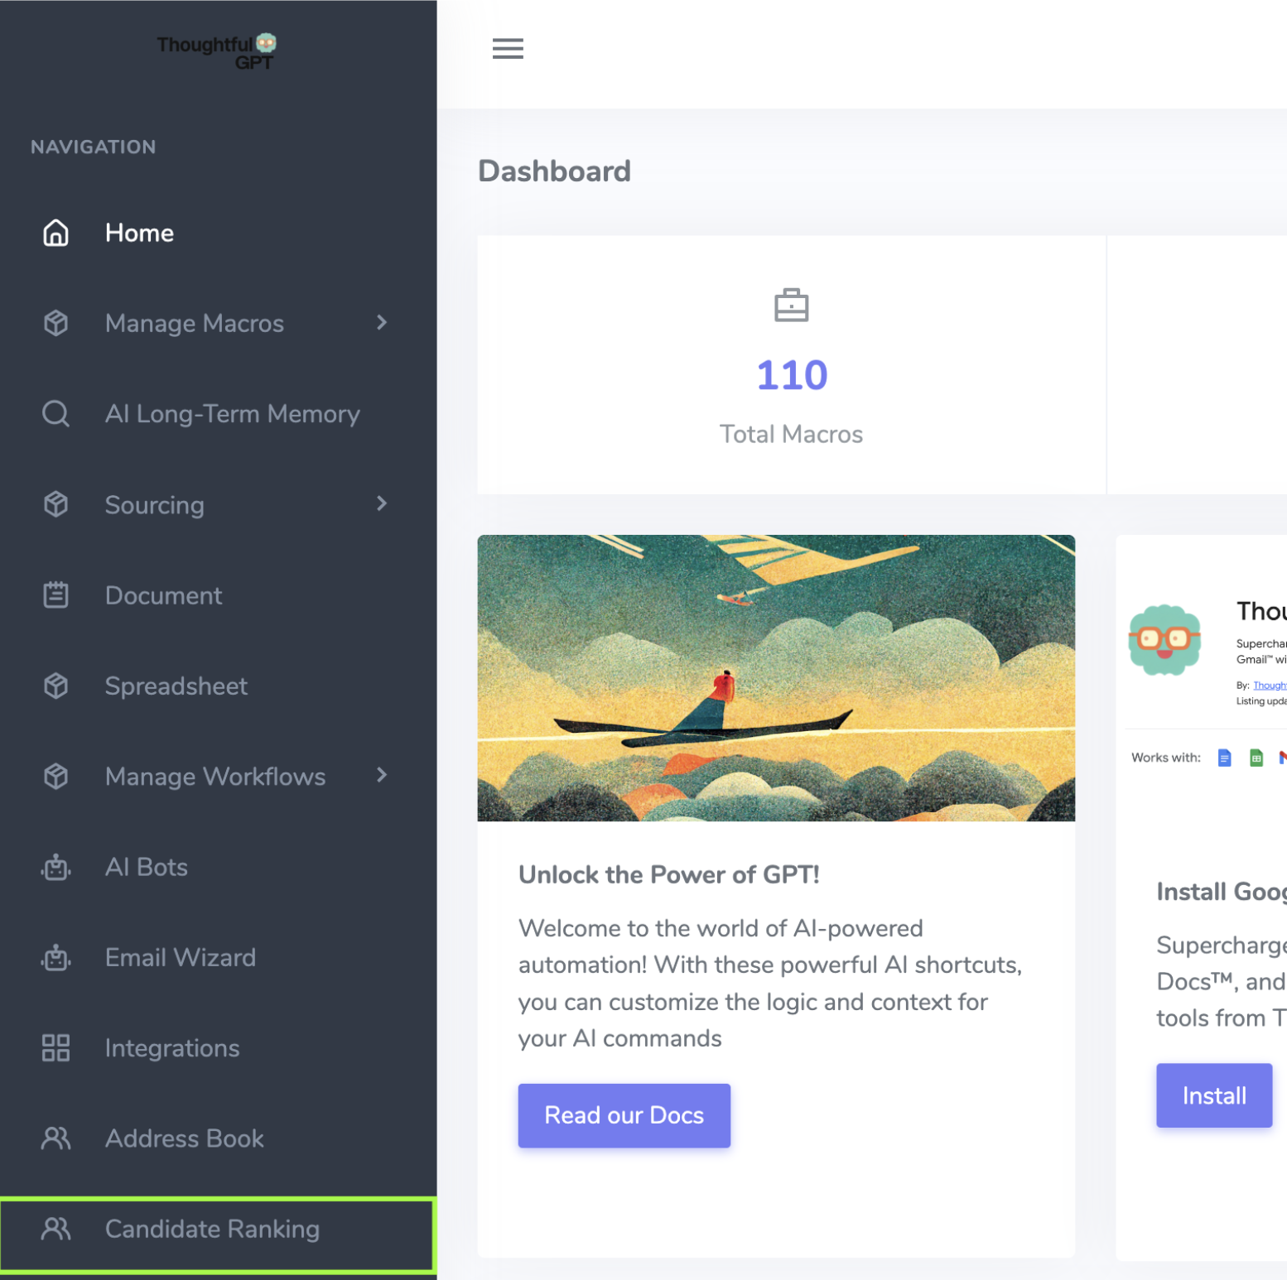
Task: Open the Document menu item
Action: pyautogui.click(x=219, y=594)
